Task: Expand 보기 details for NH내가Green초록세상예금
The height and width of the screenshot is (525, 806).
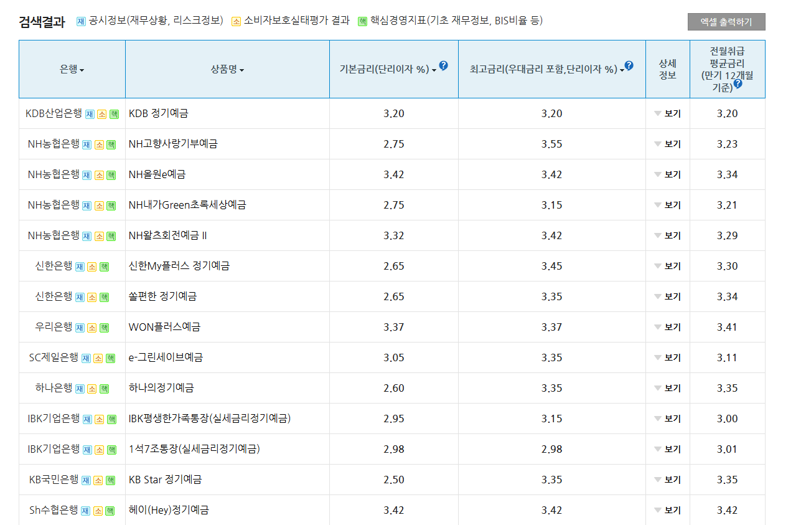Action: point(668,206)
